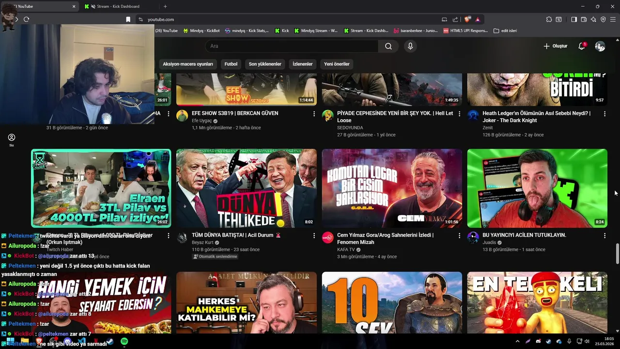Open the KOMUTAN LOGAR Cem Yılmaz thumbnail
The width and height of the screenshot is (620, 349).
(x=392, y=188)
